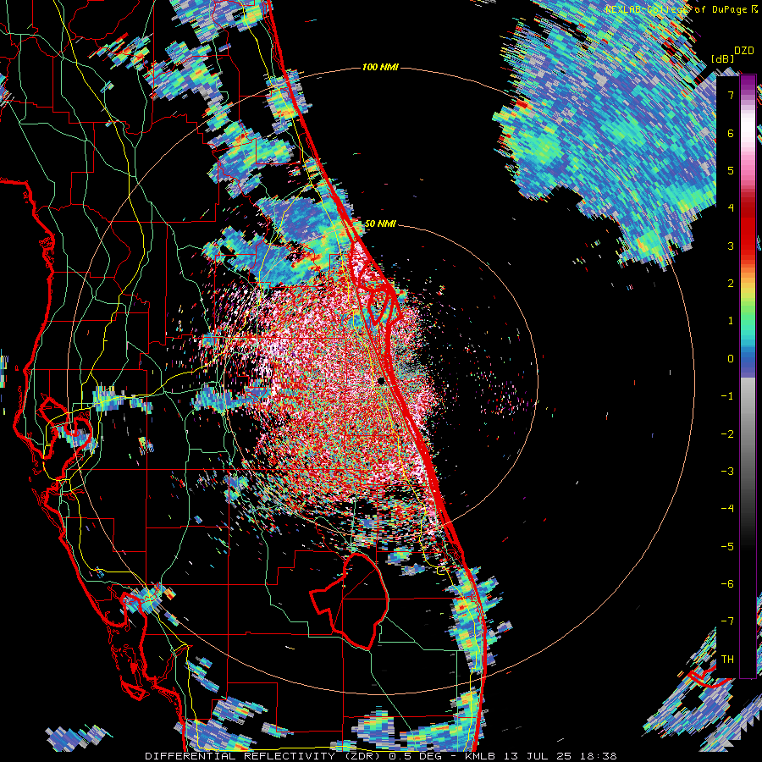Select the -3 dB value on the color scale

pos(727,472)
